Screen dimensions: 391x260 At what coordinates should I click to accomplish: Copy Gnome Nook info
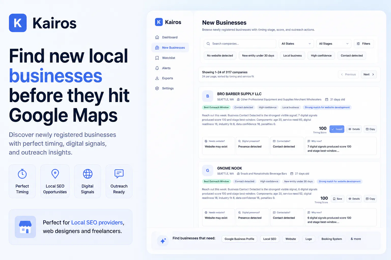click(x=370, y=199)
